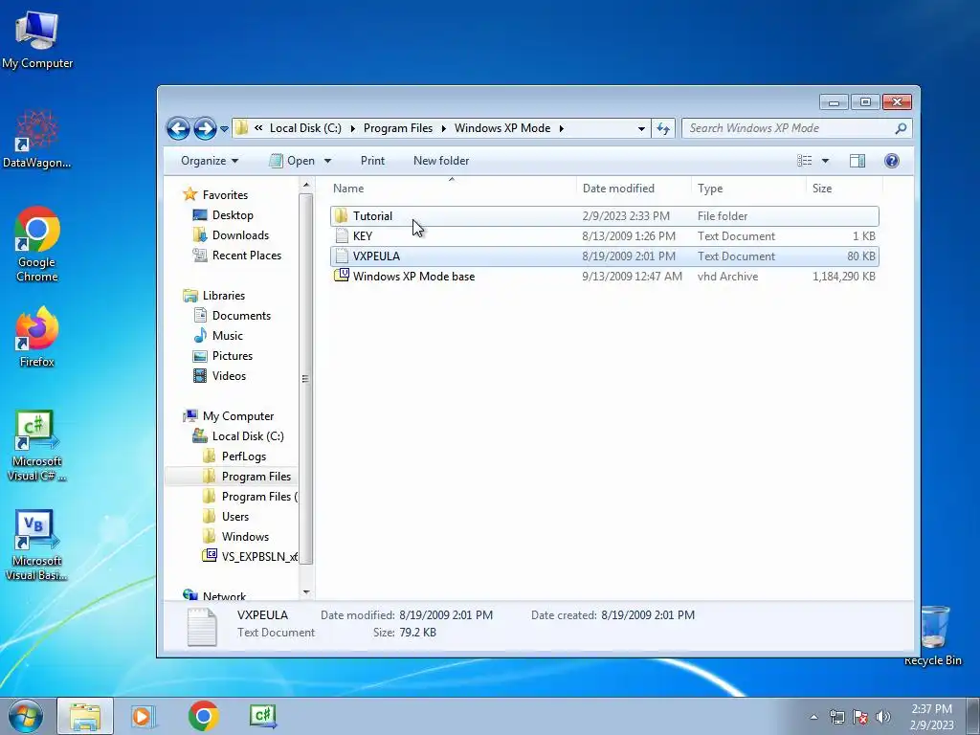
Task: Select the Windows XP Mode base vhd icon
Action: pyautogui.click(x=342, y=276)
